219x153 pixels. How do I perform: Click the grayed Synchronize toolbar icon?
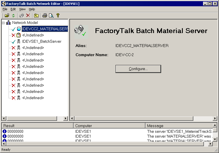pos(22,15)
